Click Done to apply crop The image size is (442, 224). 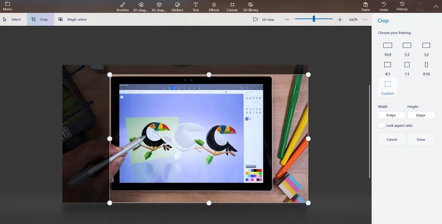tap(421, 139)
